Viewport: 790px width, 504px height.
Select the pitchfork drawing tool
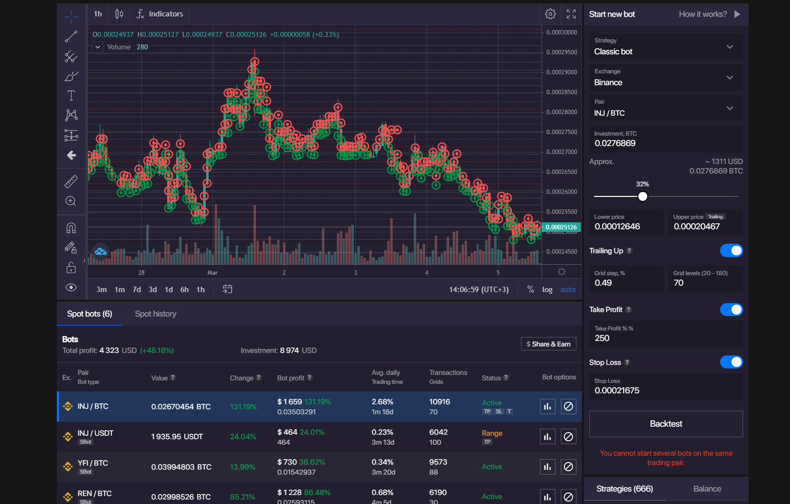[71, 56]
